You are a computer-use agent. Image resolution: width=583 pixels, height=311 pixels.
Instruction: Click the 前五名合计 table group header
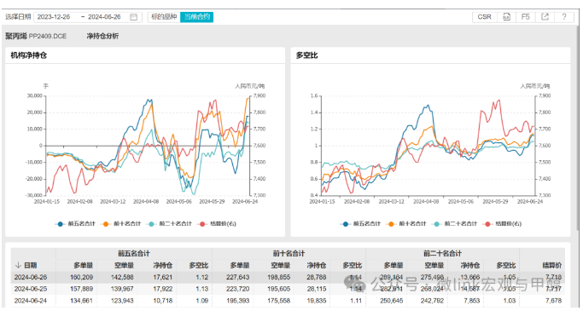(134, 253)
